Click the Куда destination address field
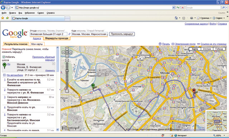Screen dimensions: 229x138 pyautogui.click(x=90, y=34)
